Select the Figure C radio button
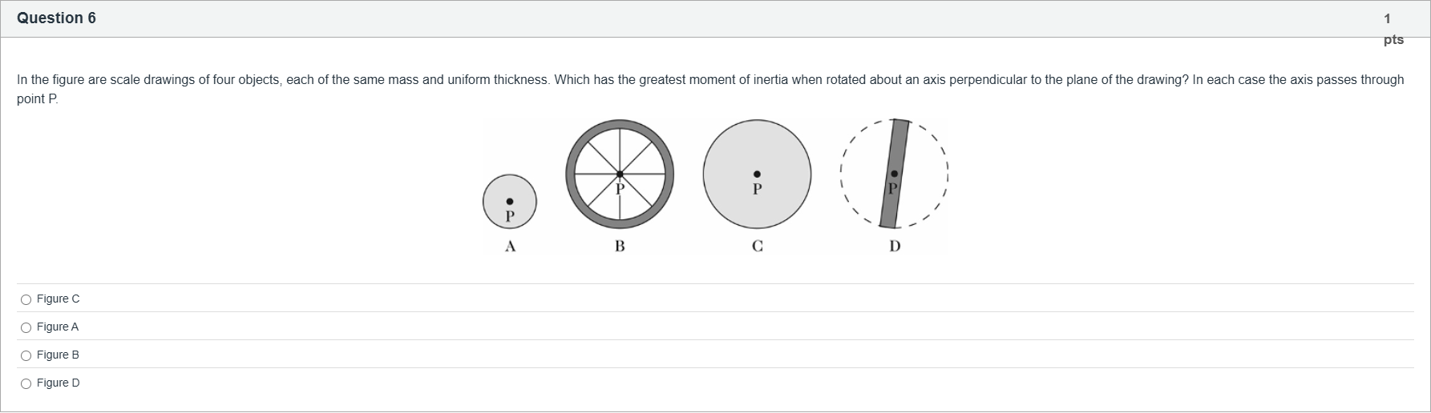The image size is (1431, 413). pos(26,299)
